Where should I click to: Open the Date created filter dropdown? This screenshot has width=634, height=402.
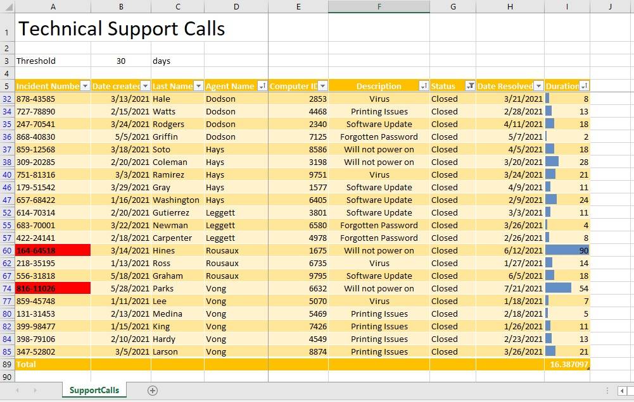(x=145, y=86)
